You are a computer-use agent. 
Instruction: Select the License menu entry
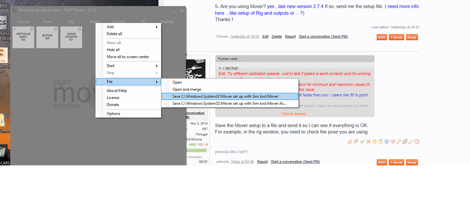(128, 98)
